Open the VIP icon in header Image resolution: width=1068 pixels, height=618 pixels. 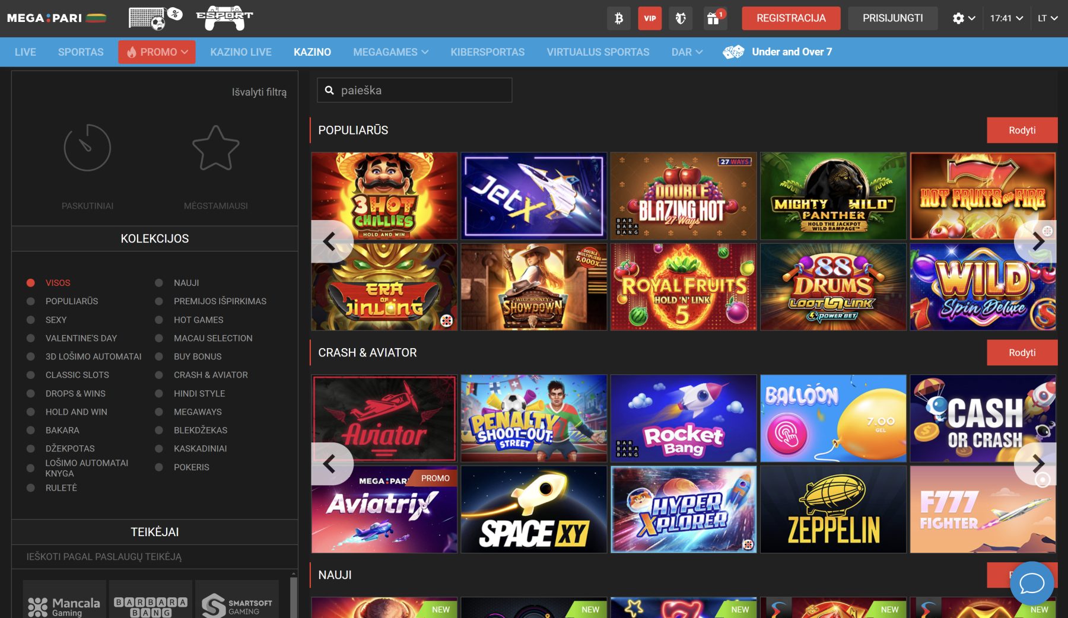650,18
